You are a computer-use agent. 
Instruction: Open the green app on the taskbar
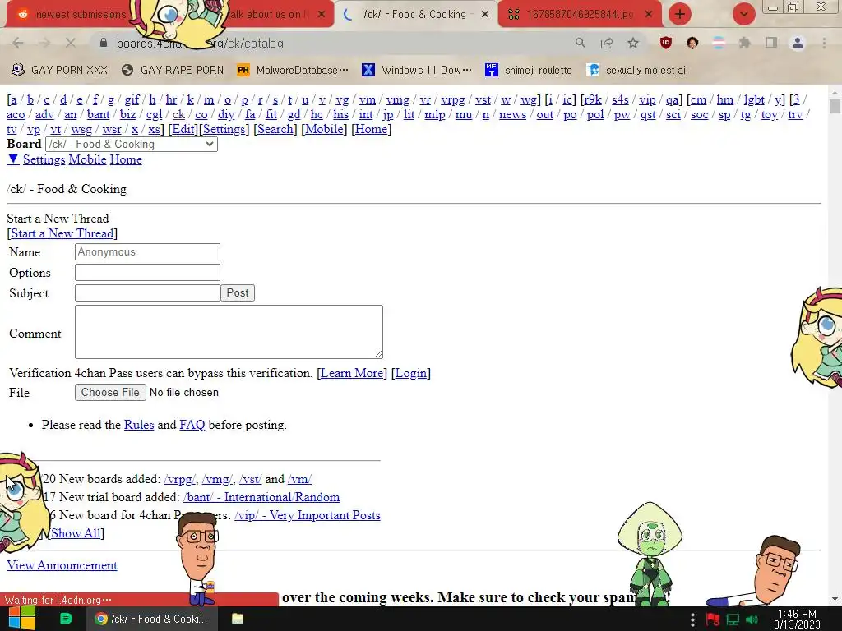tap(66, 619)
